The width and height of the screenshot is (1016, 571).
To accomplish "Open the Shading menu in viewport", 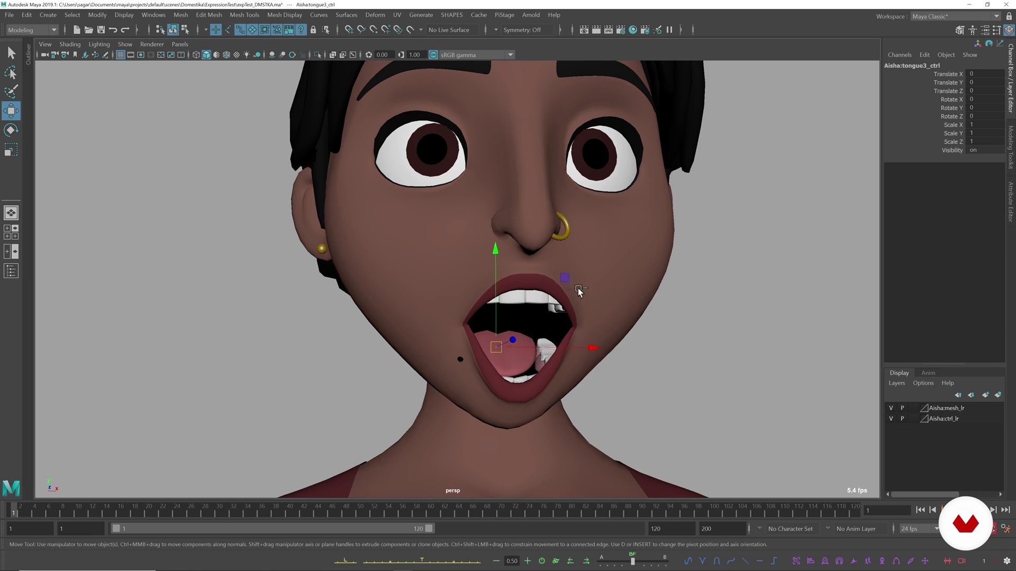I will (70, 43).
